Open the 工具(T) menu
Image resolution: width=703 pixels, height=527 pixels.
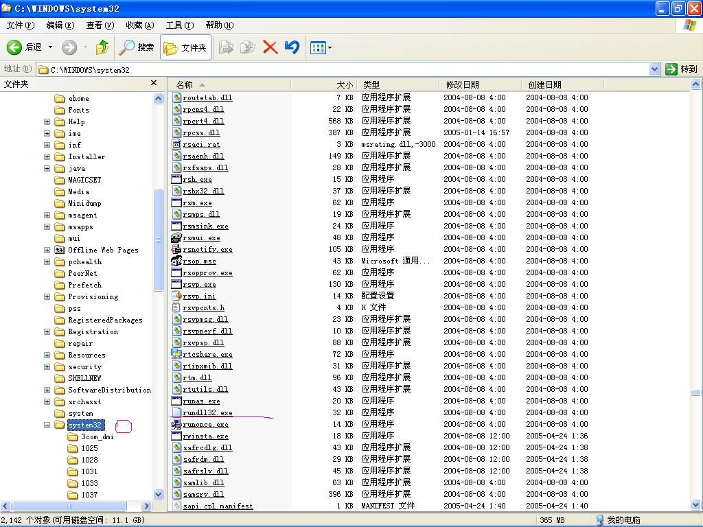point(179,25)
